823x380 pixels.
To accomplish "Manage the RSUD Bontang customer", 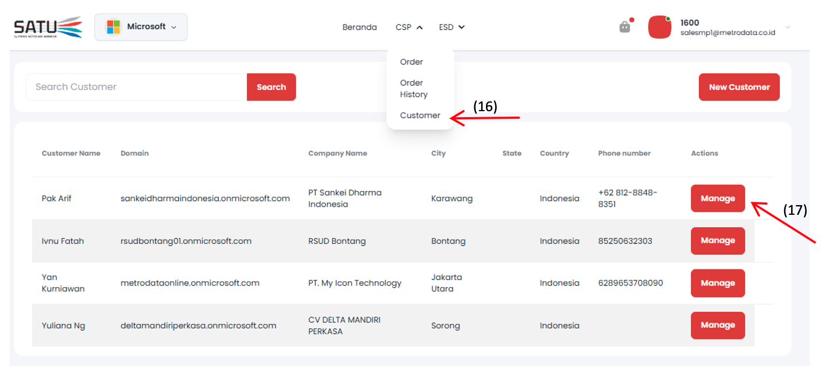I will pyautogui.click(x=718, y=241).
